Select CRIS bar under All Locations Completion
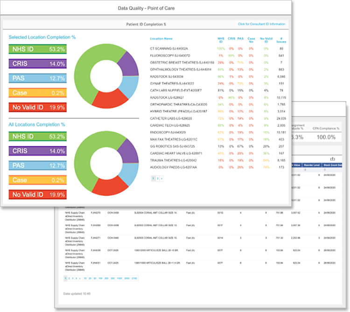350x312 pixels. (37, 151)
